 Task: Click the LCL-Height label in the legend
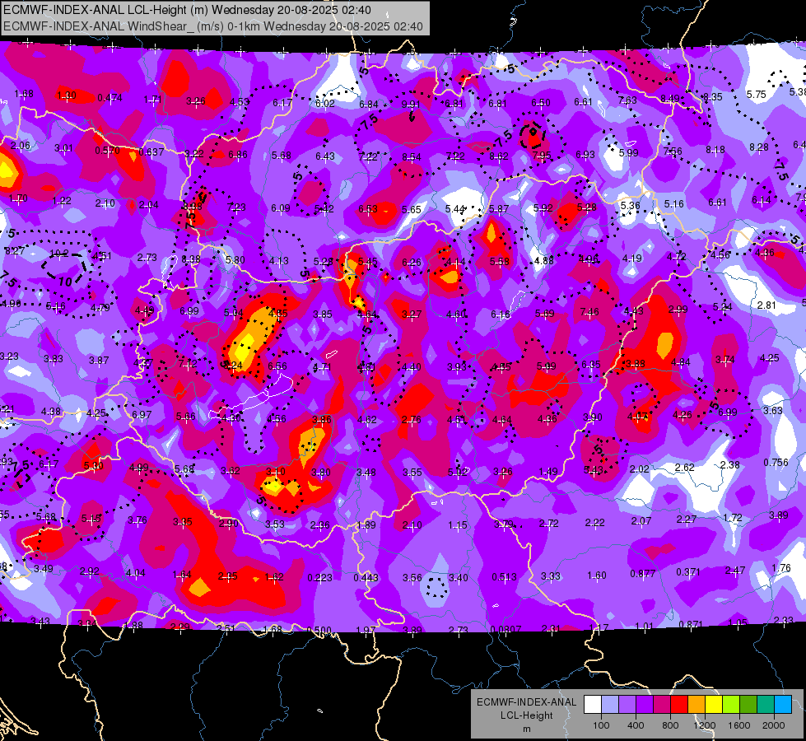tap(526, 715)
